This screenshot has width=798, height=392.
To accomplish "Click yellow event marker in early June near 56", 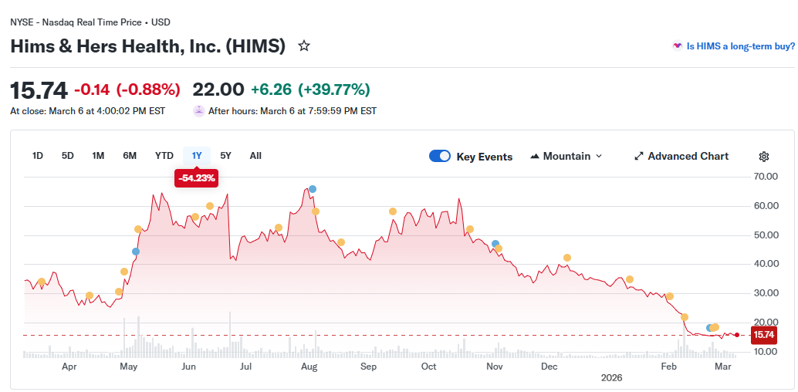I will tap(195, 217).
